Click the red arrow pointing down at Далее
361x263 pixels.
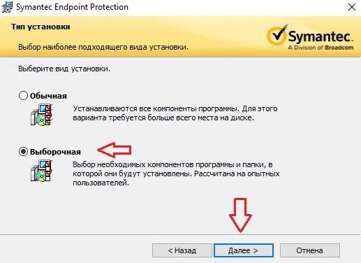(x=240, y=215)
